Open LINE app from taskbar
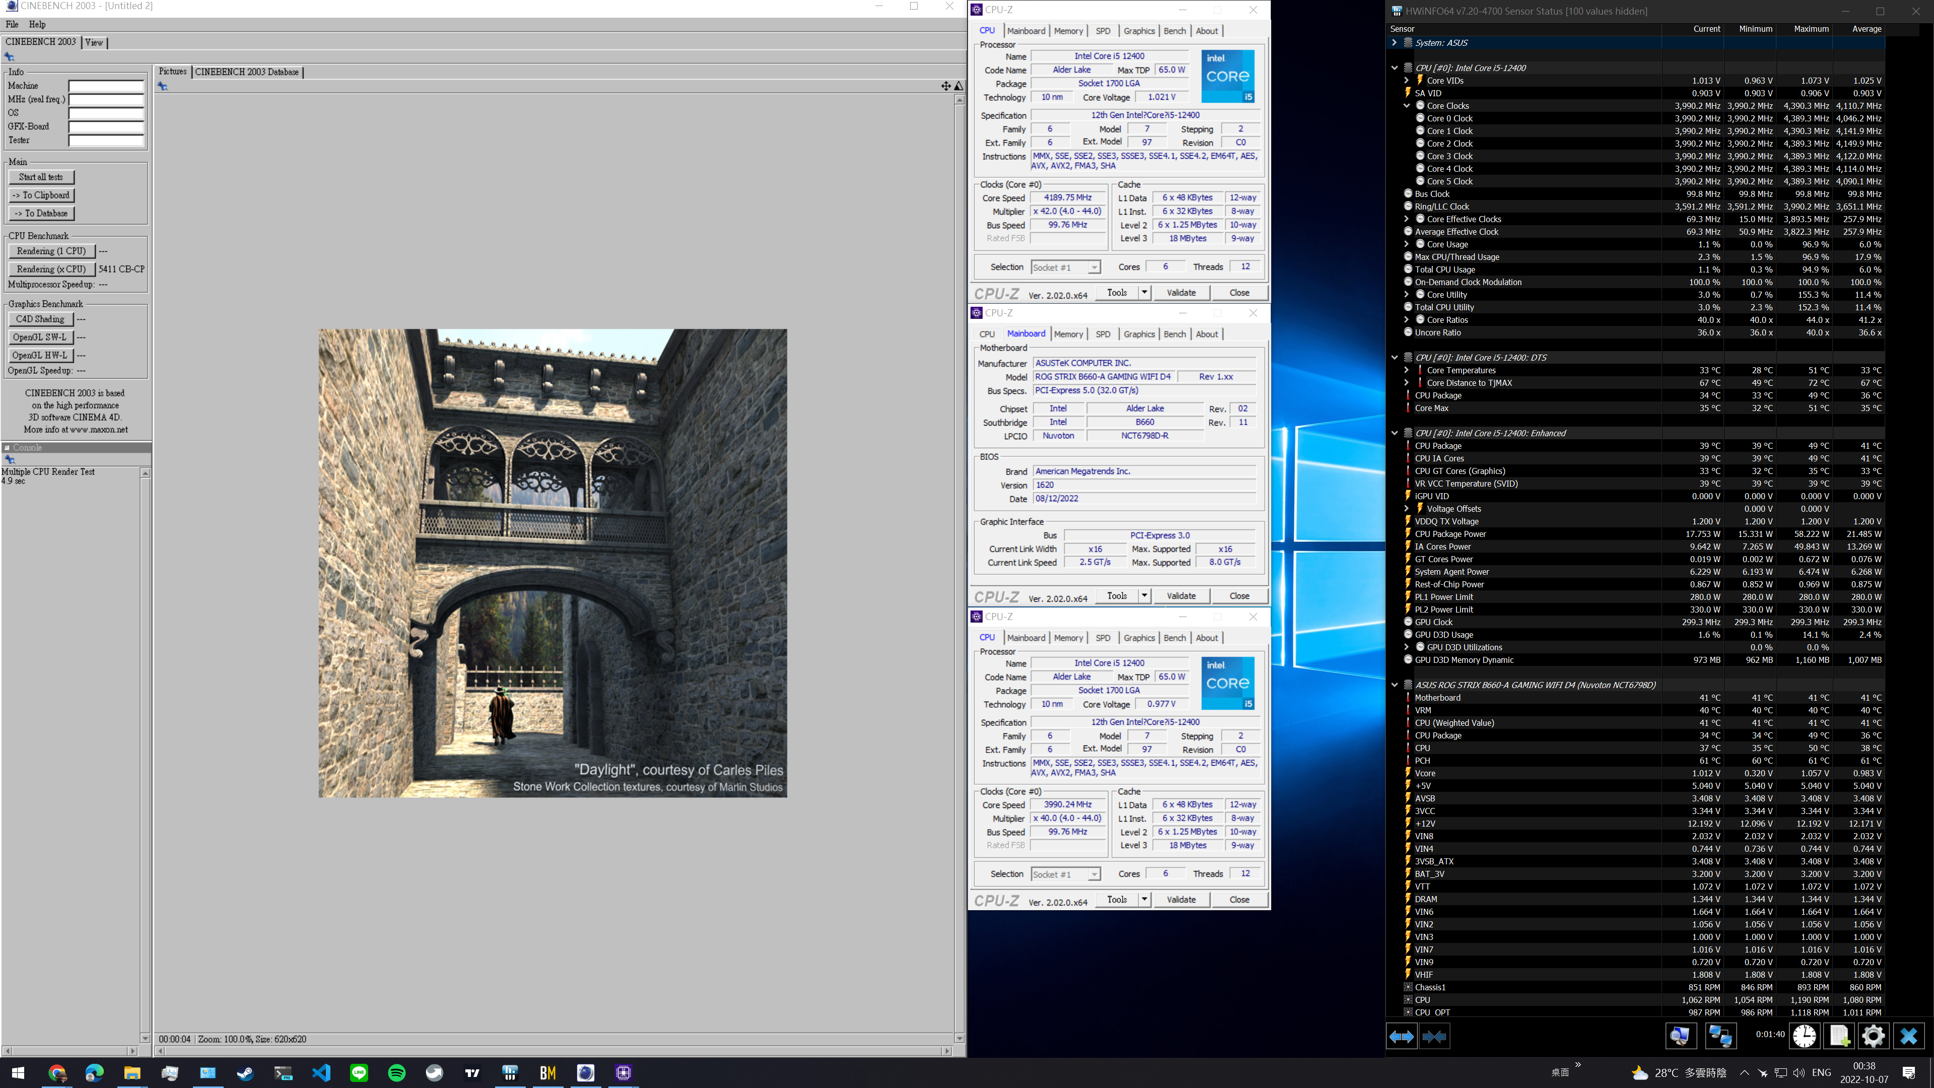The image size is (1934, 1088). tap(359, 1072)
